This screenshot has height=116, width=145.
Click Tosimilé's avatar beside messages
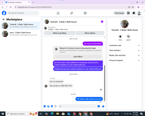pos(46,86)
